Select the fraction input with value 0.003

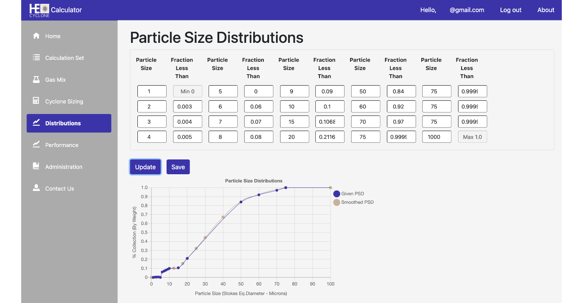[187, 106]
